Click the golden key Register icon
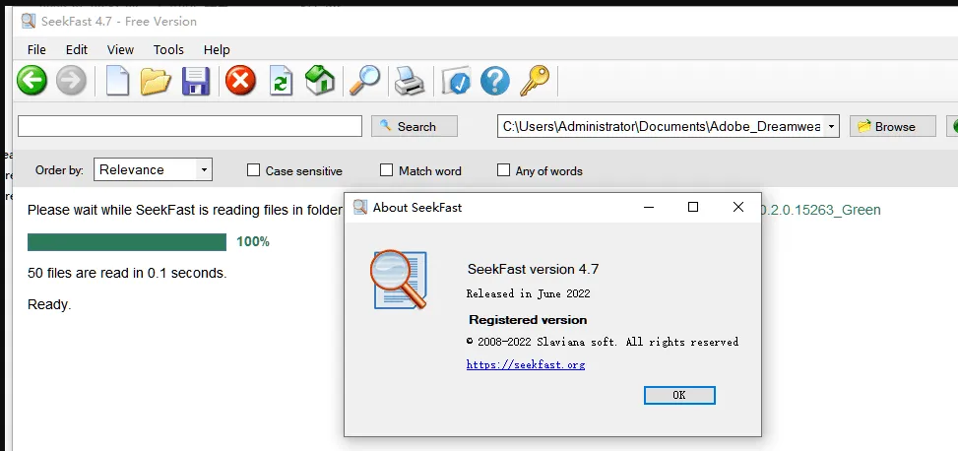This screenshot has width=958, height=451. (535, 81)
